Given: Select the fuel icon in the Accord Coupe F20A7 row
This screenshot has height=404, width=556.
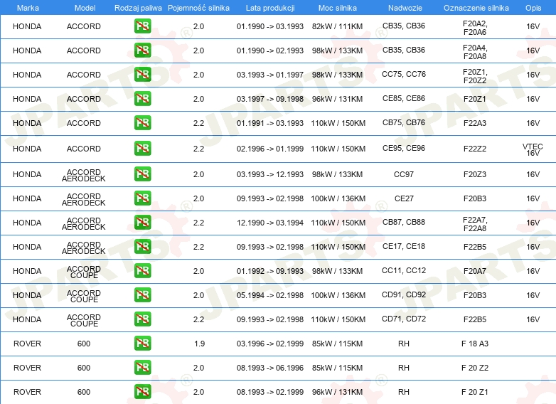Looking at the screenshot, I should pos(142,270).
